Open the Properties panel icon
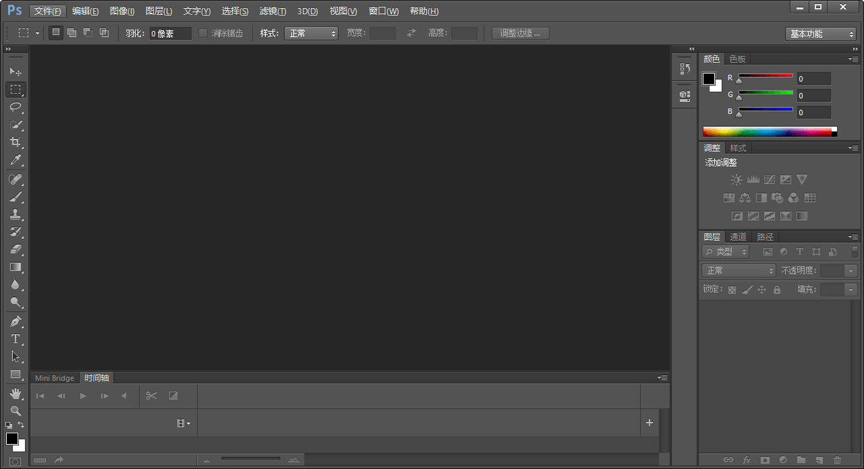 tap(684, 96)
